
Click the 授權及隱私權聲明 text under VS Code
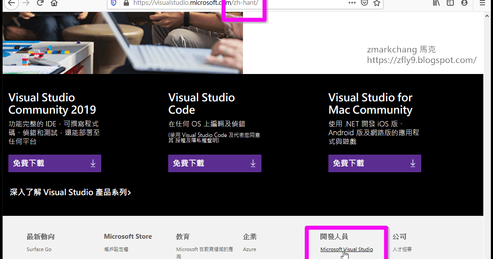coord(197,141)
